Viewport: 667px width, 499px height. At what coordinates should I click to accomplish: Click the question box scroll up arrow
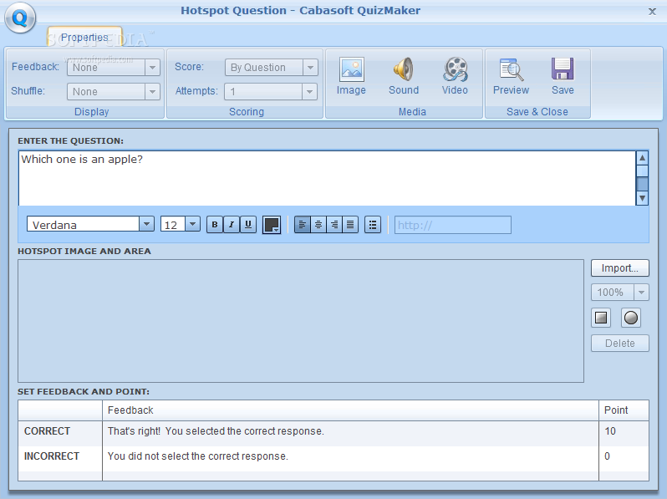642,158
